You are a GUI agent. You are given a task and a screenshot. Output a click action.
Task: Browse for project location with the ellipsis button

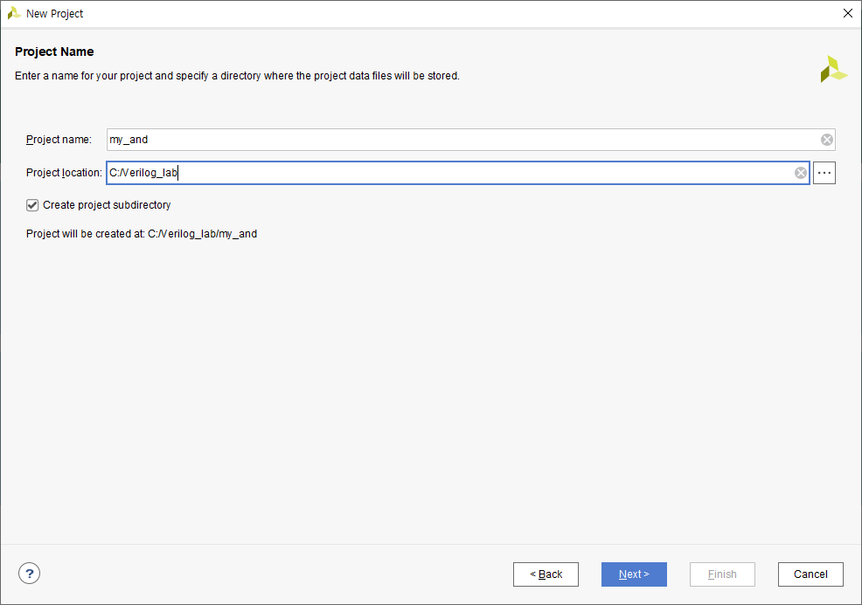tap(824, 173)
